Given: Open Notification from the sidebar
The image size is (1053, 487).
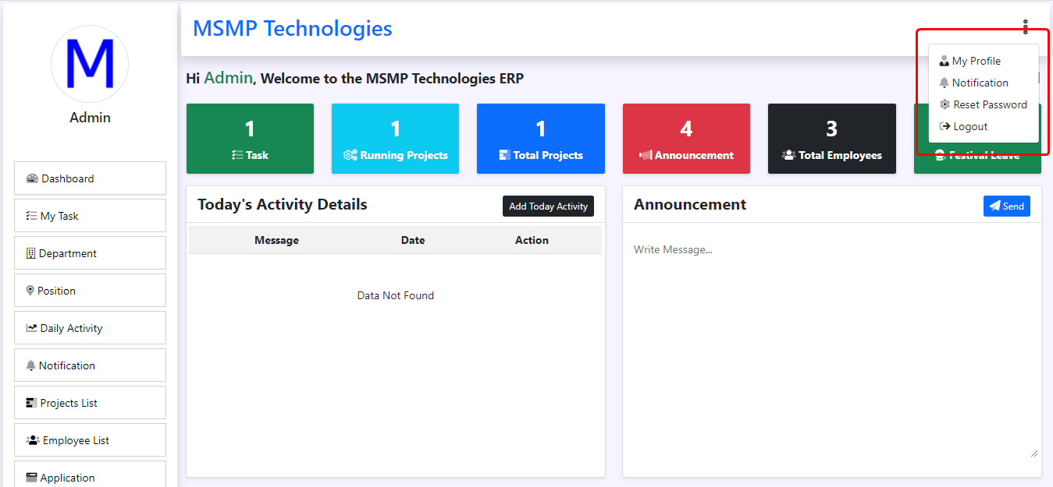Looking at the screenshot, I should (x=90, y=365).
